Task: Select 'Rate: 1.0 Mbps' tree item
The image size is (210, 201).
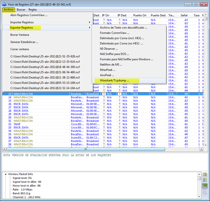Action: point(23,189)
